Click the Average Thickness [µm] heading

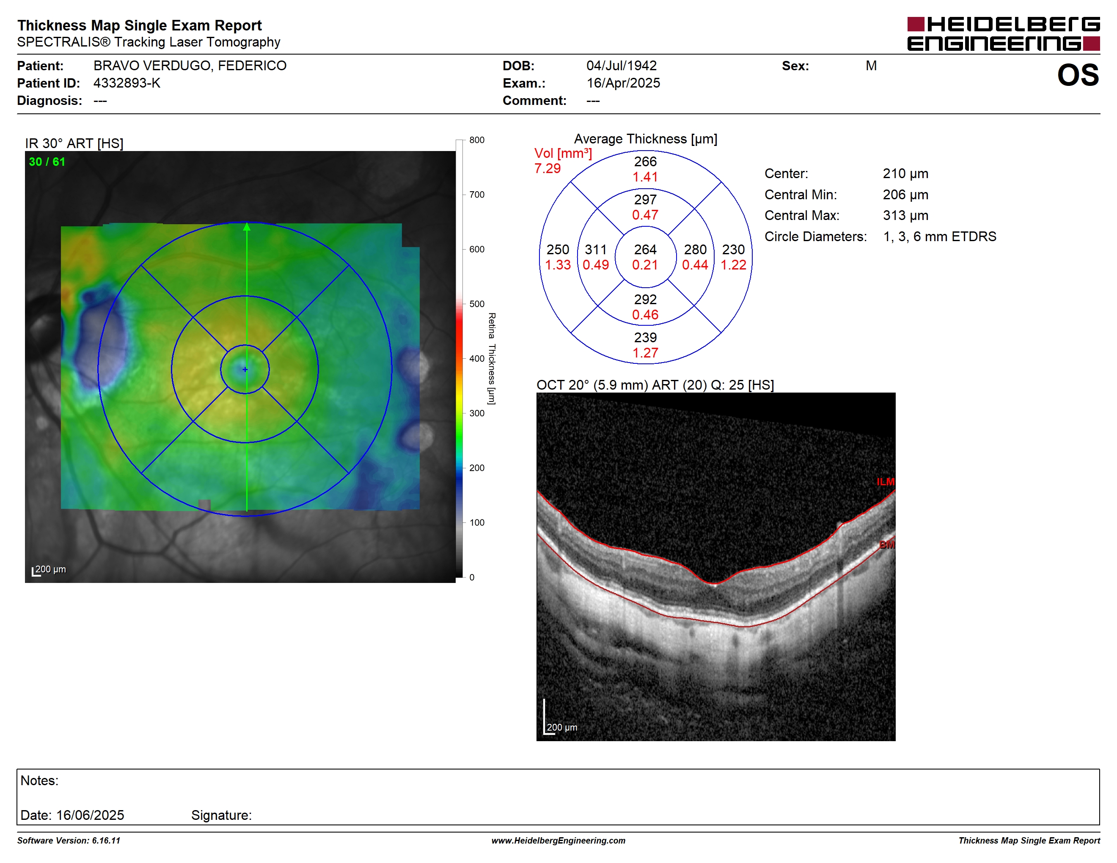(645, 139)
